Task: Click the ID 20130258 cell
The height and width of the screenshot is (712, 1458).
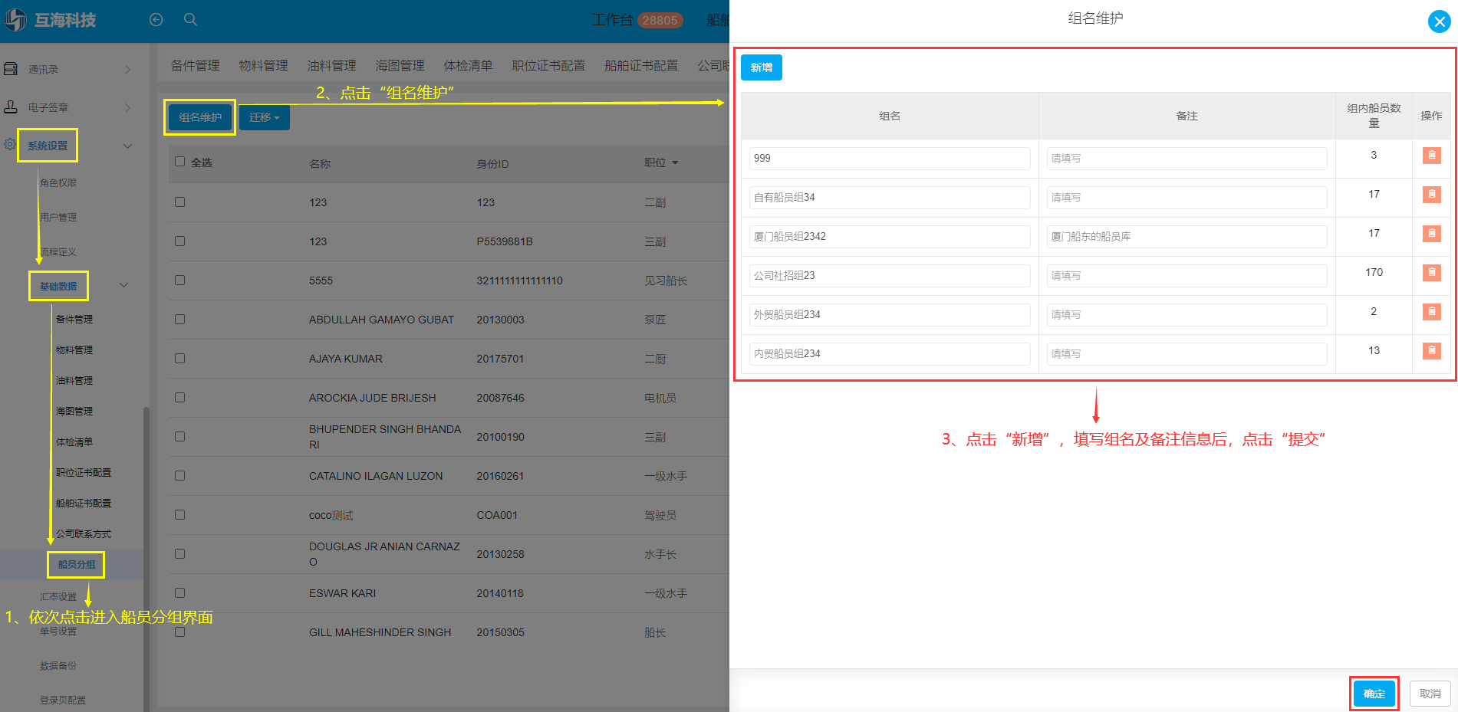Action: tap(500, 554)
